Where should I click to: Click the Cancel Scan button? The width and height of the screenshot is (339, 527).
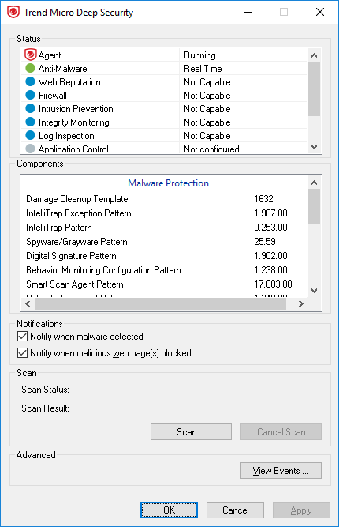(x=281, y=432)
